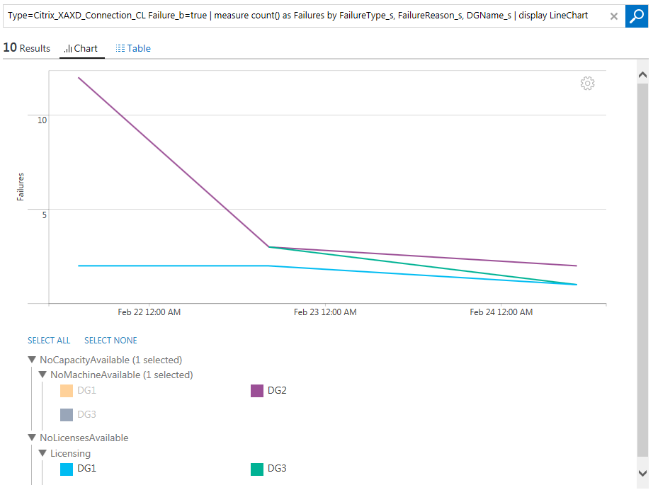Click the SELECT NONE link
Image resolution: width=653 pixels, height=490 pixels.
tap(110, 341)
